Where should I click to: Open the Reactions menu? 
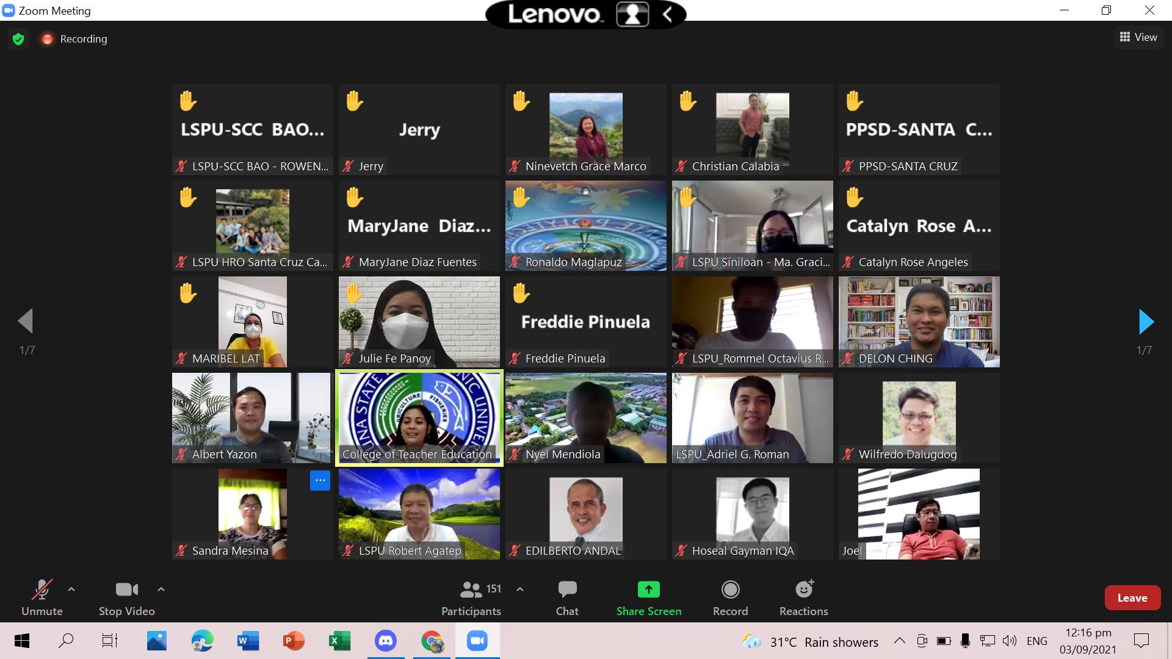(804, 598)
